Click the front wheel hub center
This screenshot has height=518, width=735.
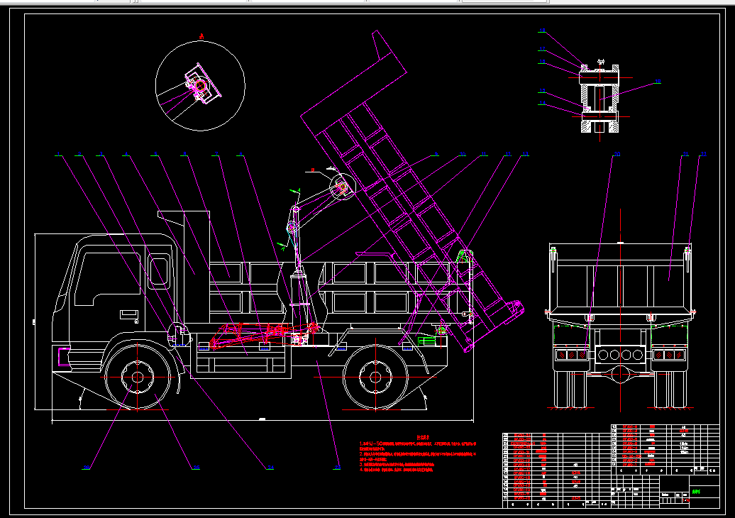[138, 377]
